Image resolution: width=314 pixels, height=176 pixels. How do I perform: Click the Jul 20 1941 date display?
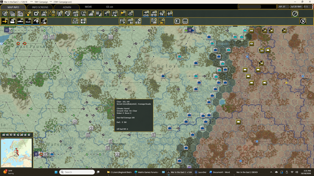click(296, 7)
